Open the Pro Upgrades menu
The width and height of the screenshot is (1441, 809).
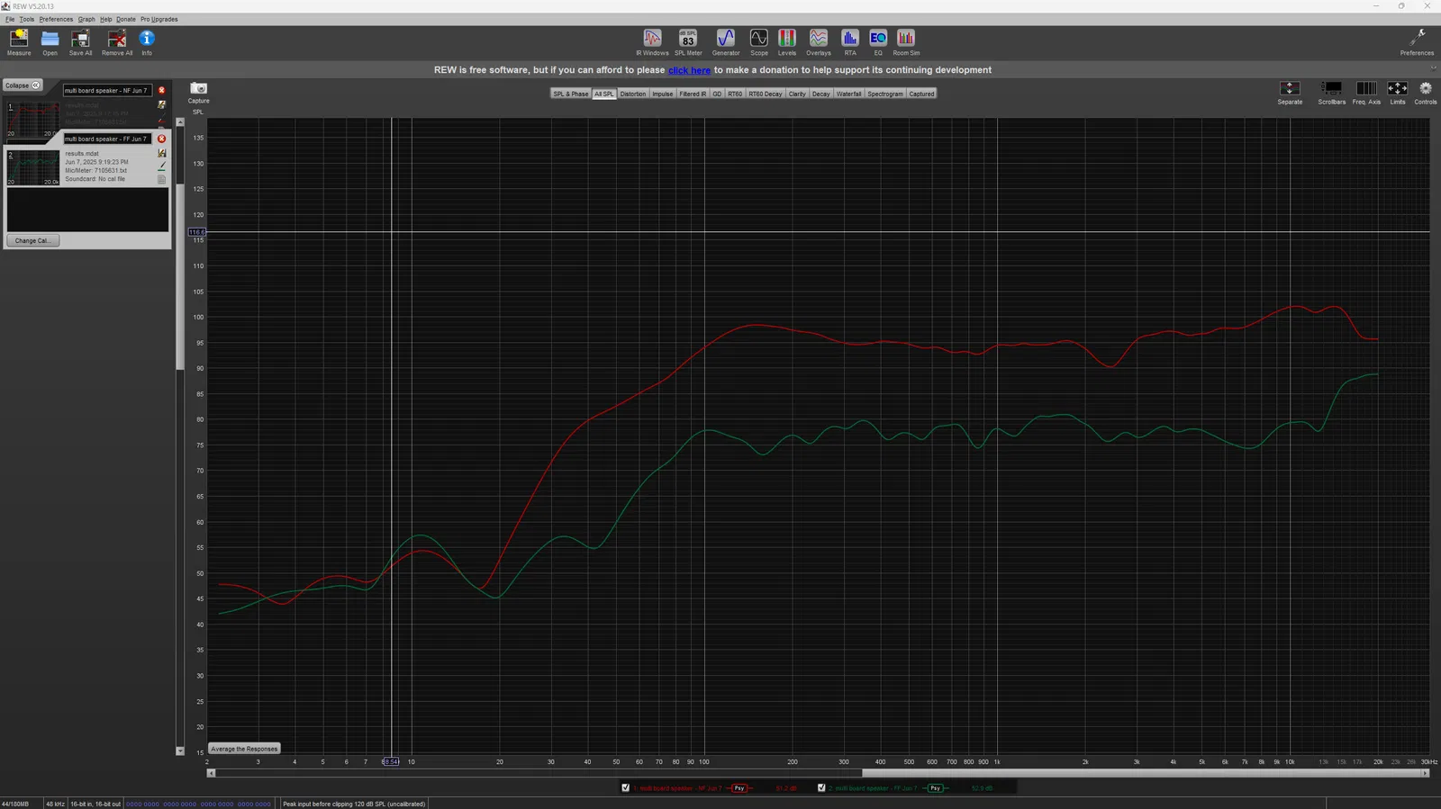[159, 19]
